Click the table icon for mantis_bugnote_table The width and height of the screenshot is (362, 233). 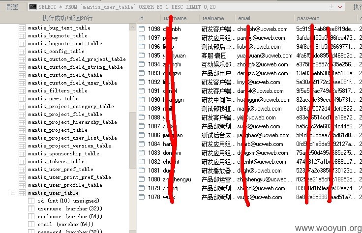pos(22,35)
